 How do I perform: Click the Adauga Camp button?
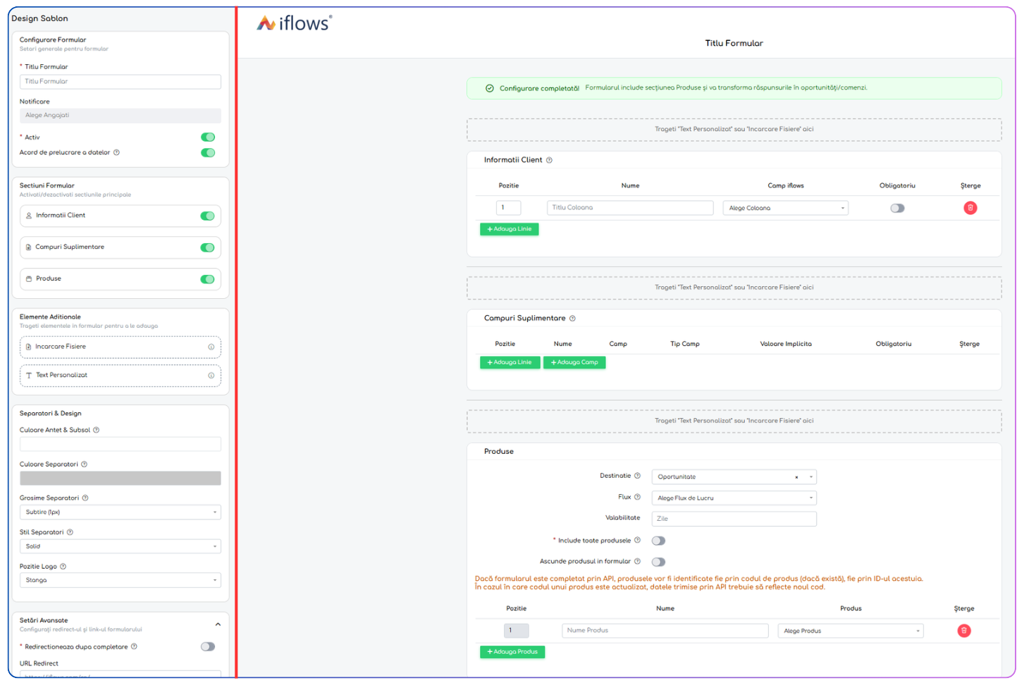(x=574, y=362)
